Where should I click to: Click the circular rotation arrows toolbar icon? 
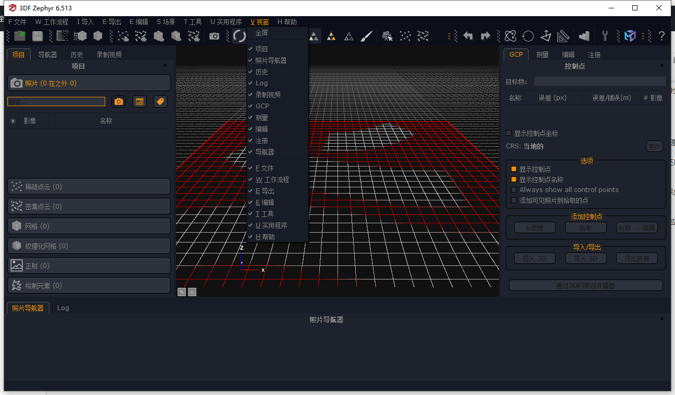[x=239, y=36]
